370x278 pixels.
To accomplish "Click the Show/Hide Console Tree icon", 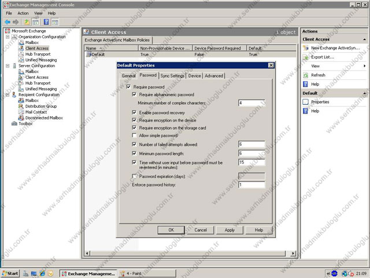I will 35,22.
